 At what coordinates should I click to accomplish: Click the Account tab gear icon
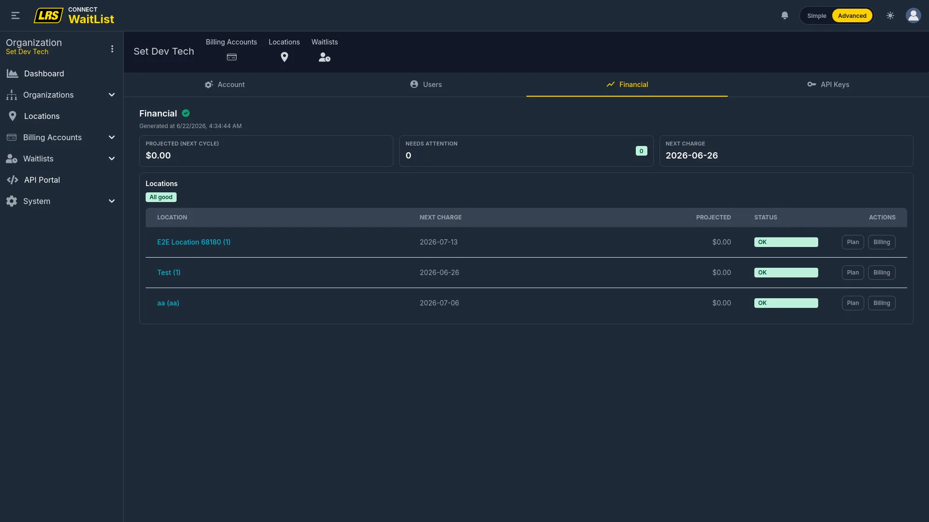(x=209, y=85)
